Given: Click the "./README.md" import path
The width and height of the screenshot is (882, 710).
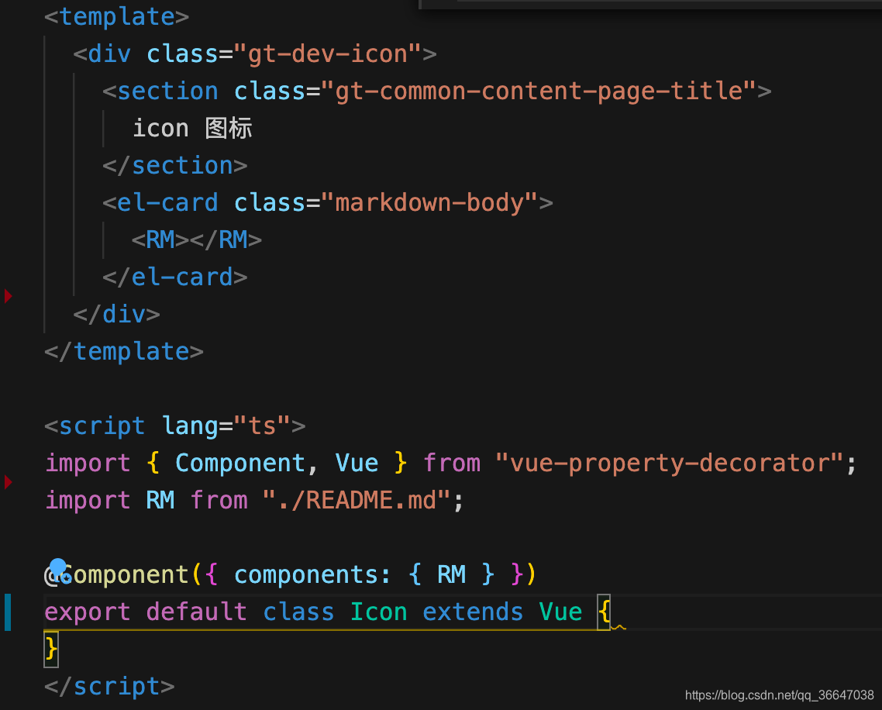Looking at the screenshot, I should [x=356, y=500].
